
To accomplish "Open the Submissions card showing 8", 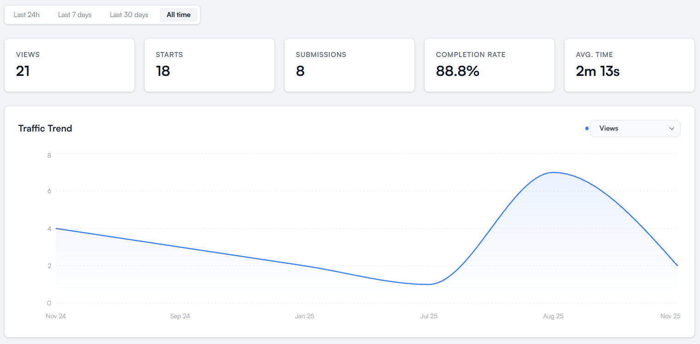I will click(350, 65).
